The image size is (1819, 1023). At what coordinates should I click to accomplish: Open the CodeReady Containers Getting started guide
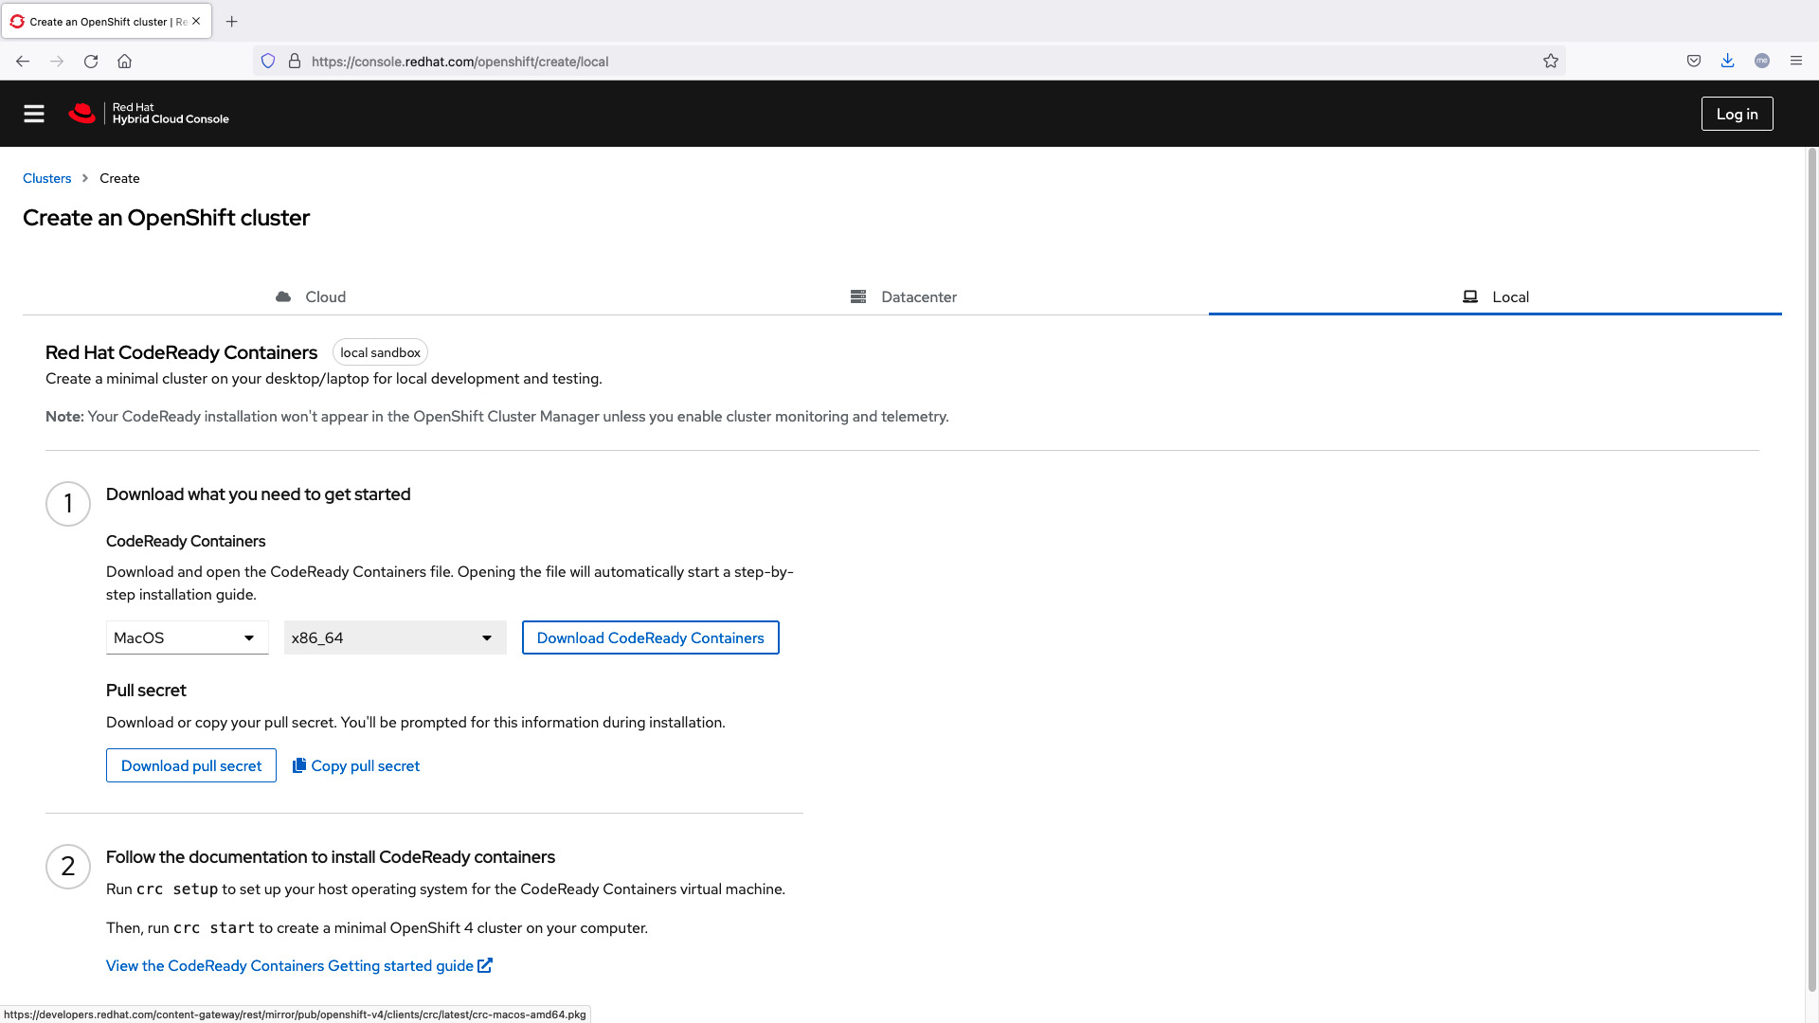click(x=299, y=965)
